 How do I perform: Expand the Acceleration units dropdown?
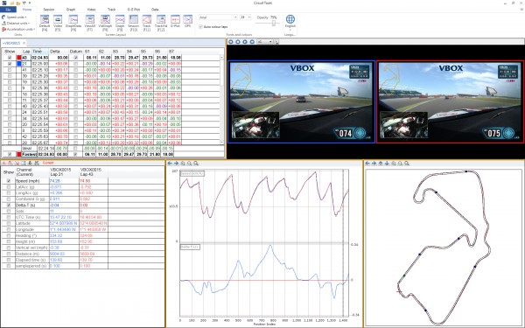[18, 29]
